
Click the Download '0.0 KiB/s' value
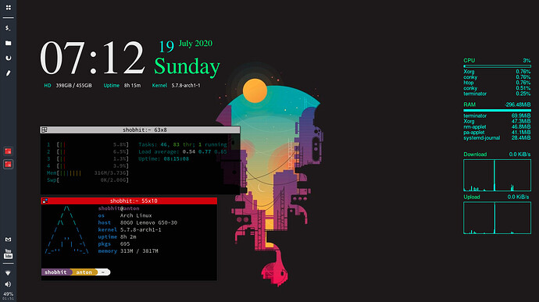[x=519, y=155]
